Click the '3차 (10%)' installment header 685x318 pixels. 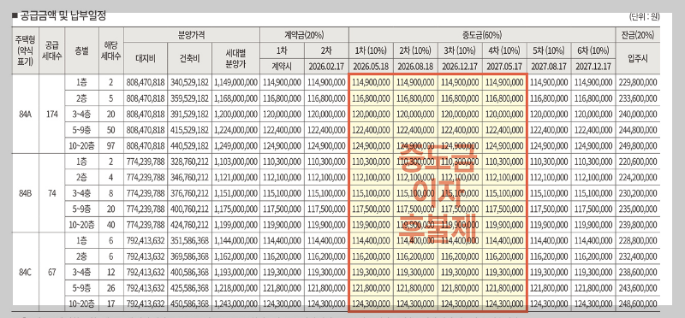click(460, 50)
